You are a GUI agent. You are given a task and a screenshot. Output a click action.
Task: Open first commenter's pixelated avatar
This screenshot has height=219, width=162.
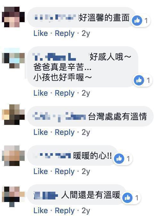click(x=13, y=17)
